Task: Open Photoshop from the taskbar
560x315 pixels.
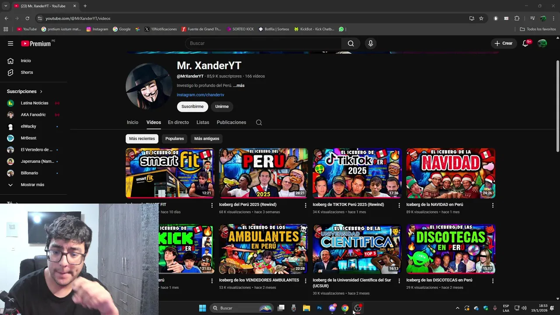Action: pos(319,308)
